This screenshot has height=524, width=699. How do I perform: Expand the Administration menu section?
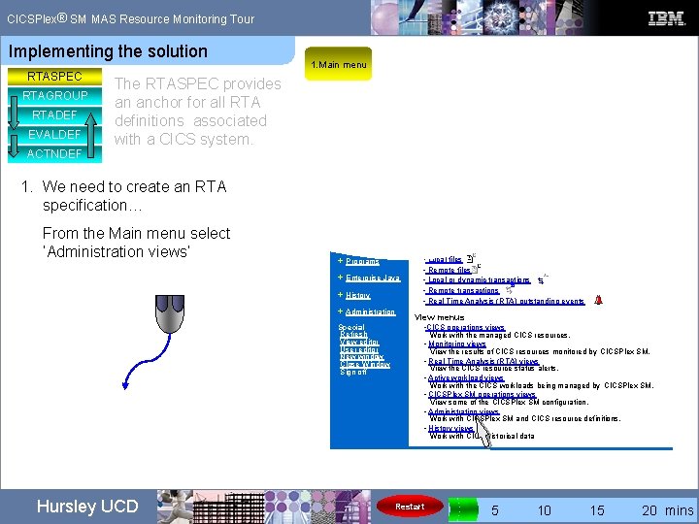pos(340,311)
